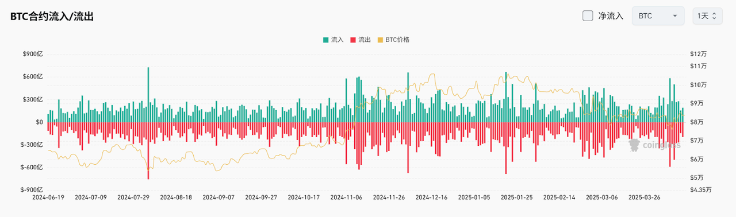Click the $600亿 left axis label
Viewport: 736px width, 217px height.
(x=33, y=76)
